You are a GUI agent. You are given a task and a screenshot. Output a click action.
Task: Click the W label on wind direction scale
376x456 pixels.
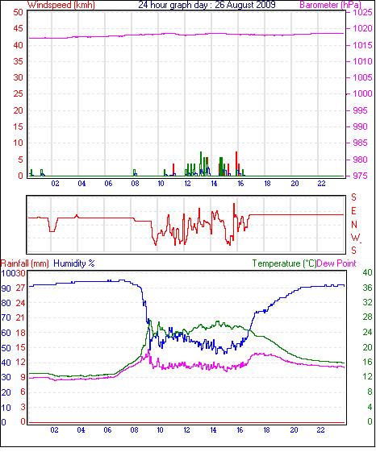click(x=355, y=238)
